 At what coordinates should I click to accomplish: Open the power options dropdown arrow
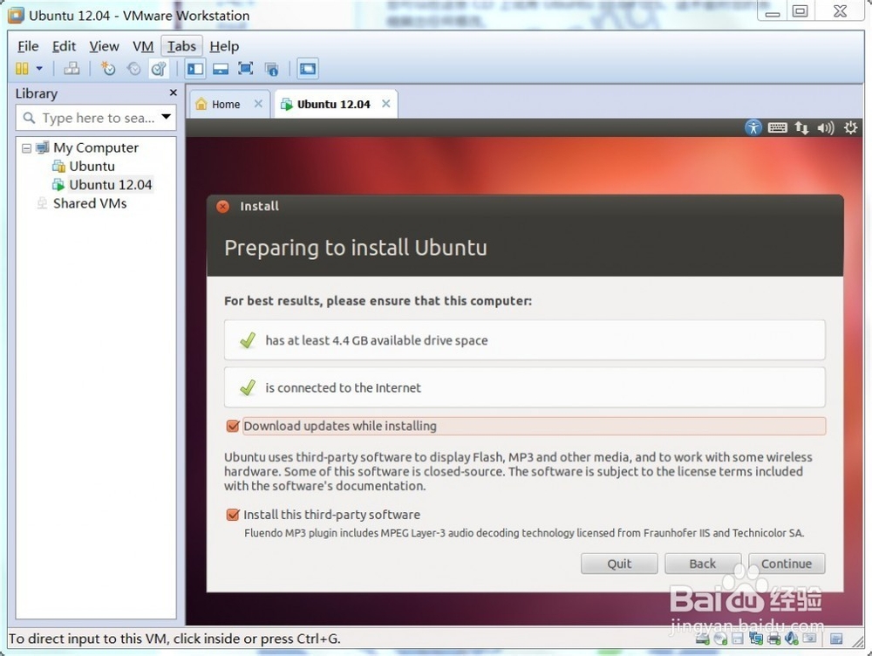[x=39, y=68]
